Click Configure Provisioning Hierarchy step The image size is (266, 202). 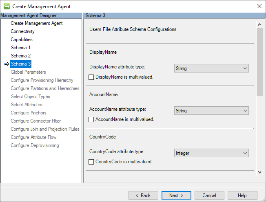(42, 80)
